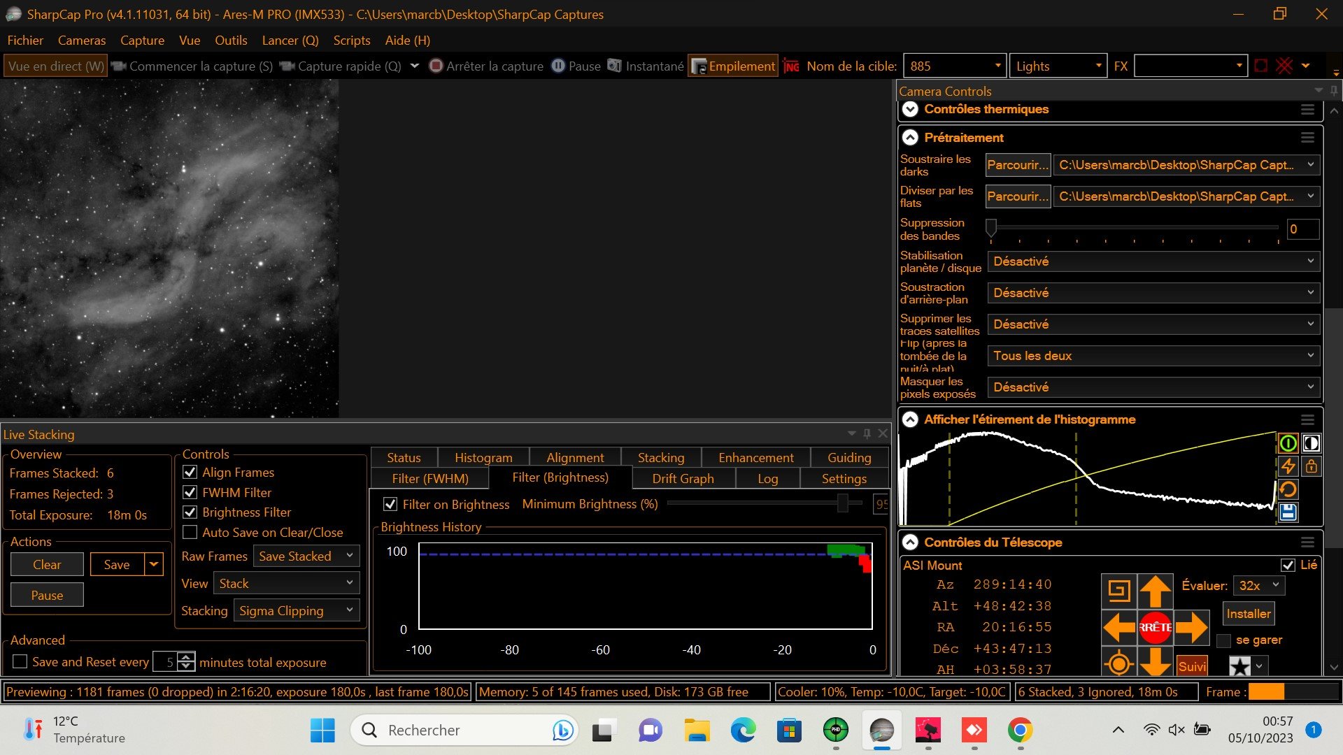Pin the Live Stacking panel
Screen dimensions: 1343x755
[867, 434]
